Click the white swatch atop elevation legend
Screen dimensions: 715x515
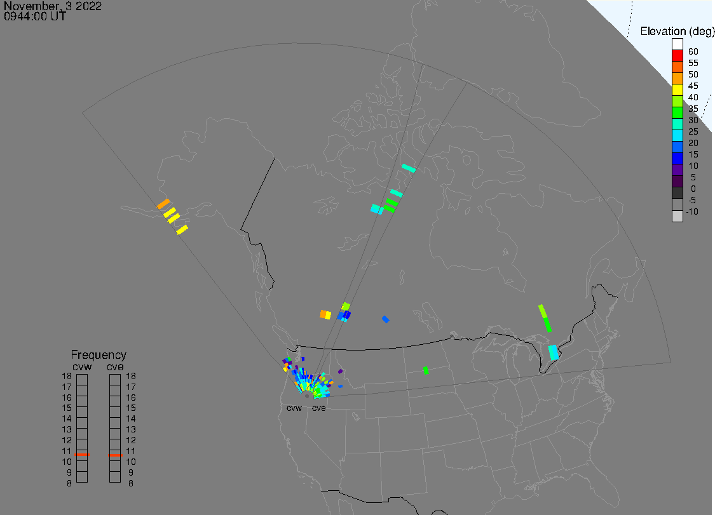677,44
